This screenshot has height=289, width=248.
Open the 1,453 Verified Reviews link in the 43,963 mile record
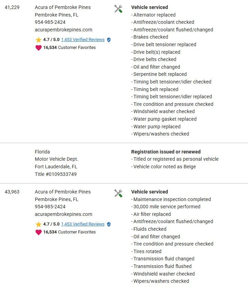coord(83,224)
